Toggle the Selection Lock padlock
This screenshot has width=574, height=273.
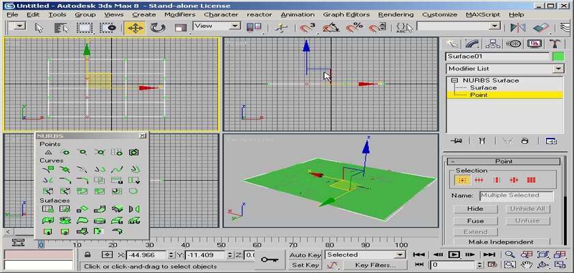pyautogui.click(x=87, y=255)
